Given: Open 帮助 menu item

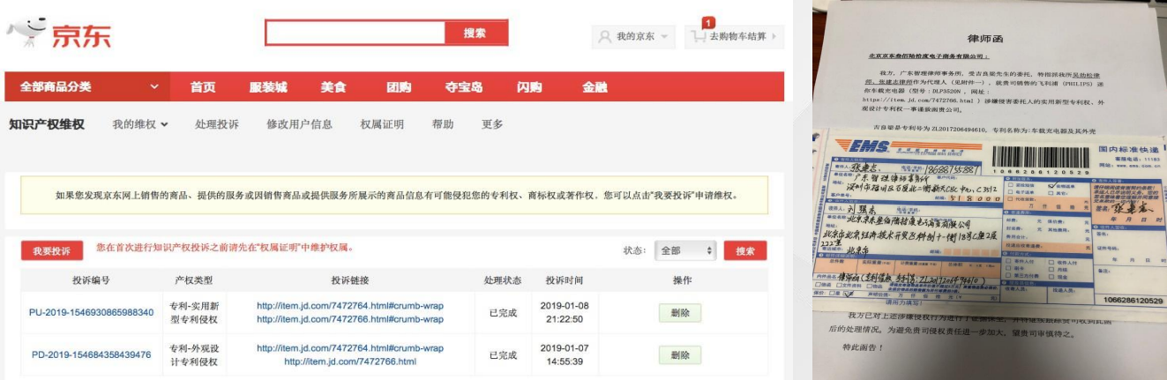Looking at the screenshot, I should (443, 124).
